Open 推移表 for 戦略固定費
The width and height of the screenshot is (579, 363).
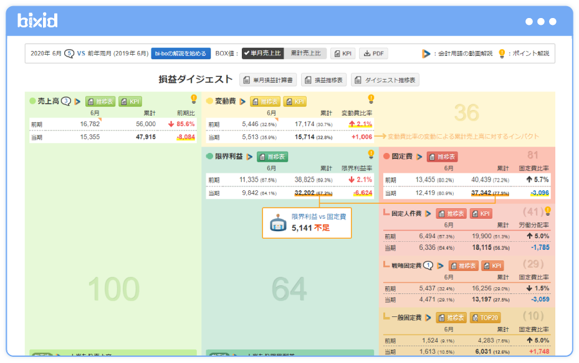(x=464, y=266)
